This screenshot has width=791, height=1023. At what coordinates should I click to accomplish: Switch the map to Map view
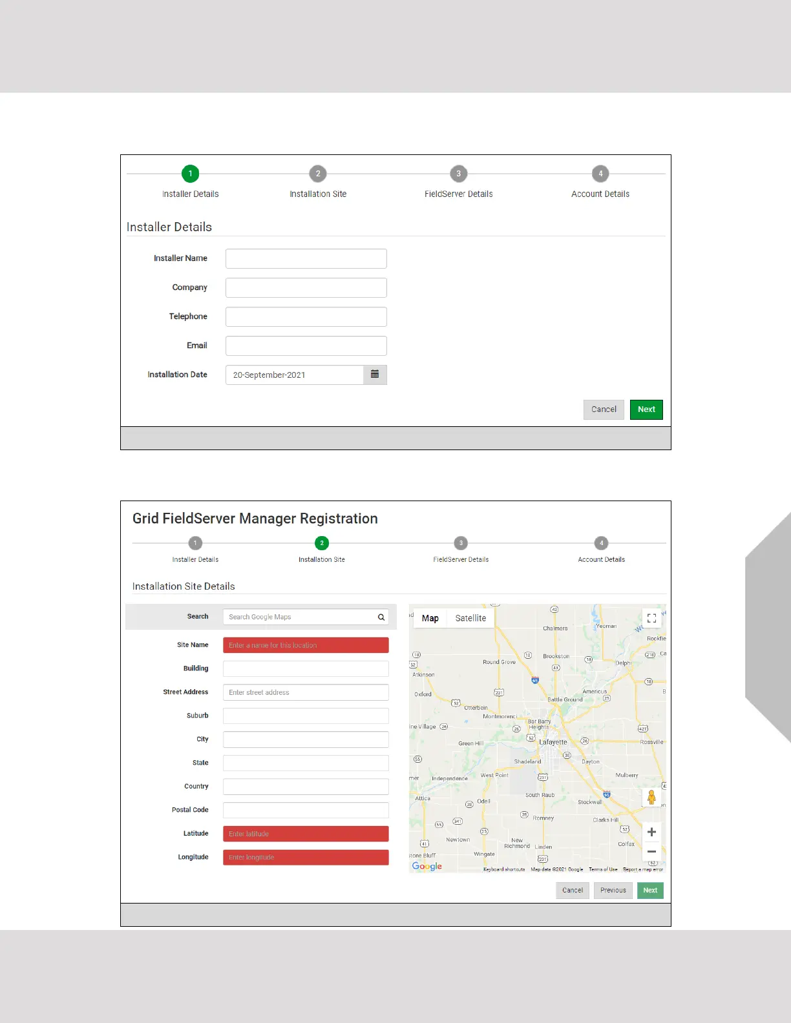430,618
